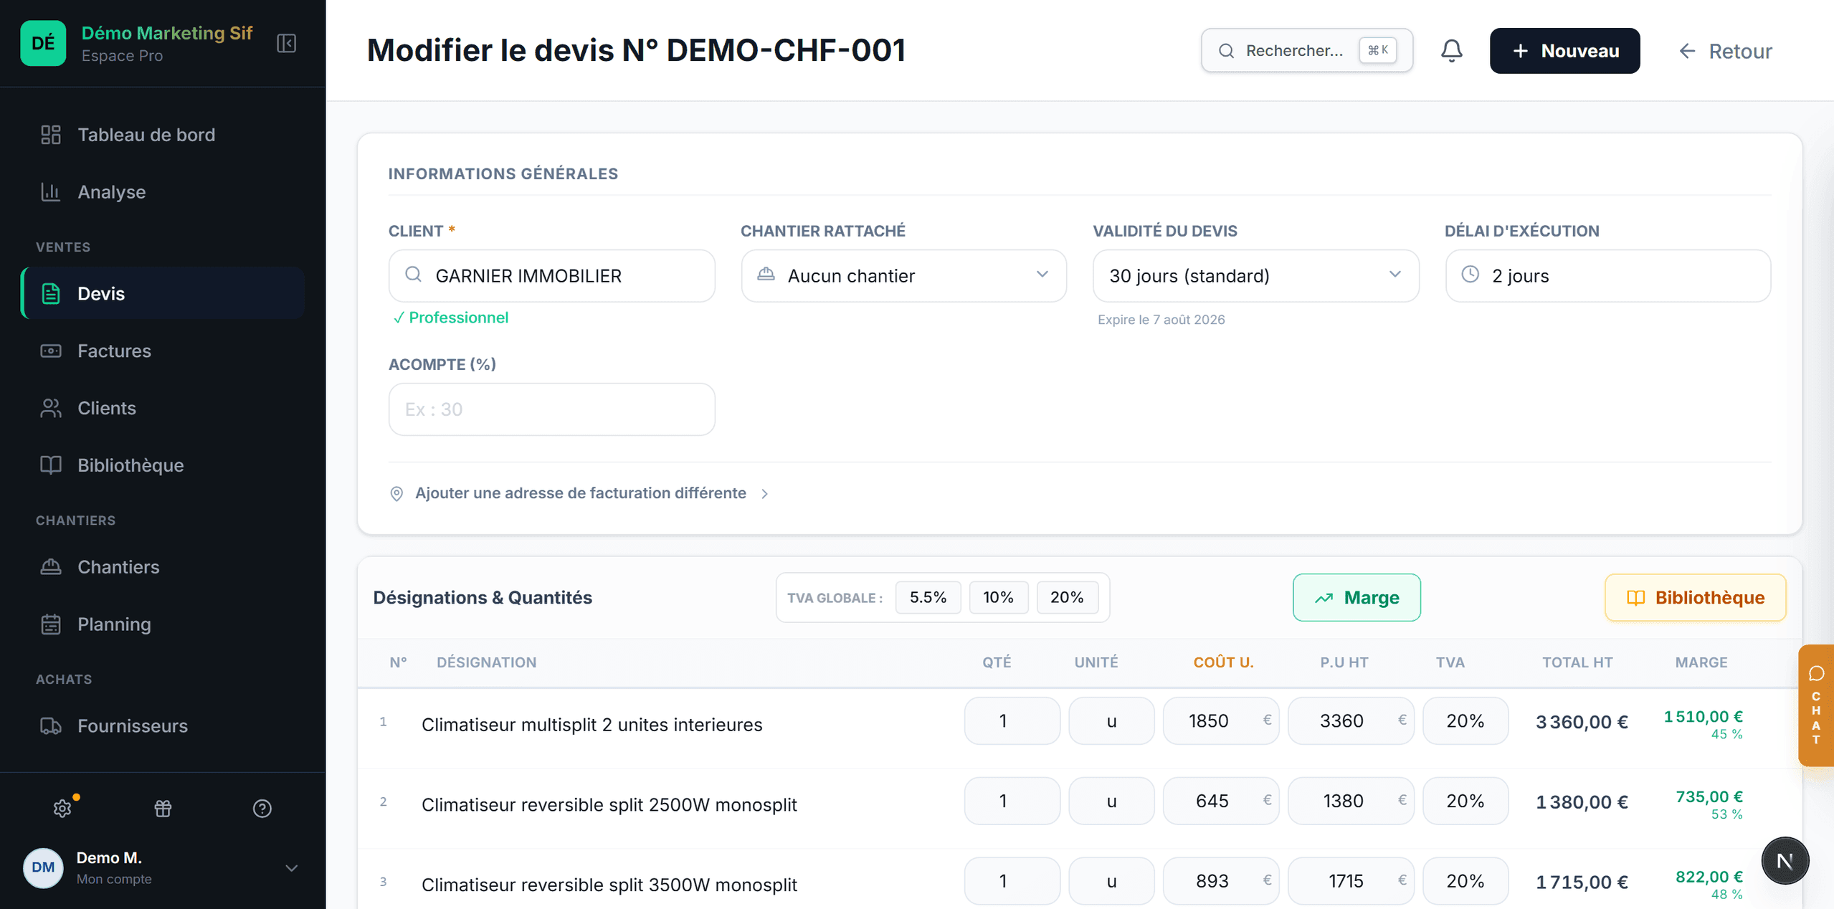This screenshot has height=909, width=1834.
Task: Click P.U HT field showing 1380
Action: click(x=1351, y=801)
